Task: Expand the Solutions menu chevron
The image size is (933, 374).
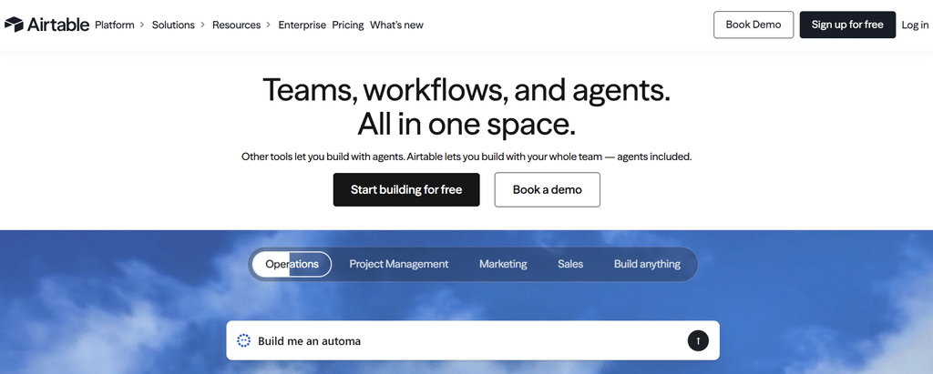Action: (x=202, y=25)
